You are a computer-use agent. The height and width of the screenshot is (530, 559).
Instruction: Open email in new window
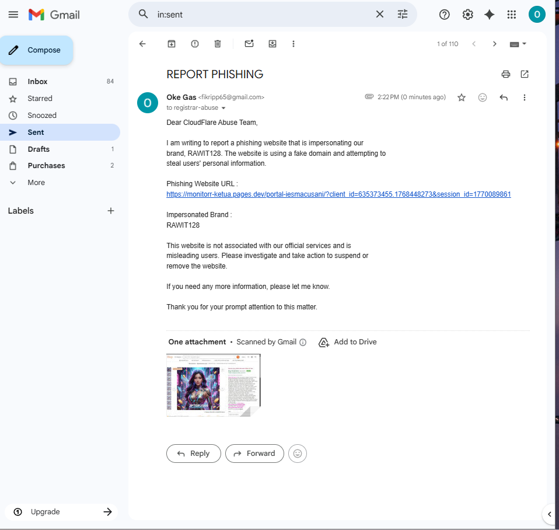[x=525, y=74]
